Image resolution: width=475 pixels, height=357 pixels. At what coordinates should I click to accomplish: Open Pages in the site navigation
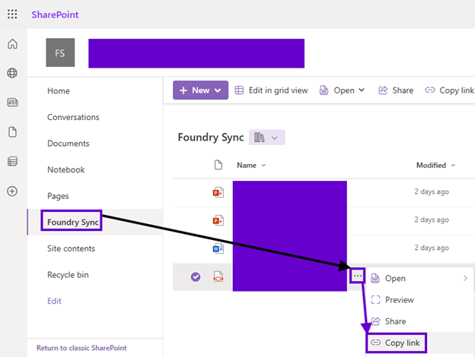pos(58,196)
